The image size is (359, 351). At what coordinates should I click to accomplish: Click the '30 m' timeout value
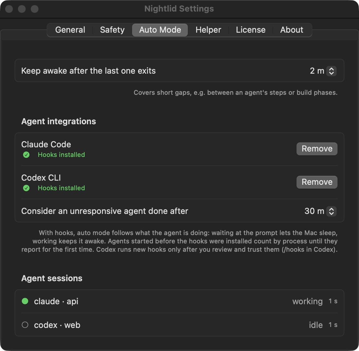[x=314, y=211]
